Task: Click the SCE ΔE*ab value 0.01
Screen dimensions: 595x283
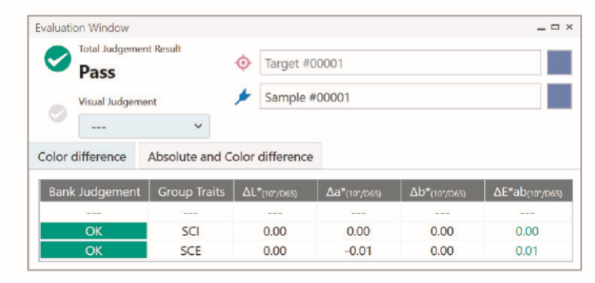Action: pyautogui.click(x=526, y=251)
